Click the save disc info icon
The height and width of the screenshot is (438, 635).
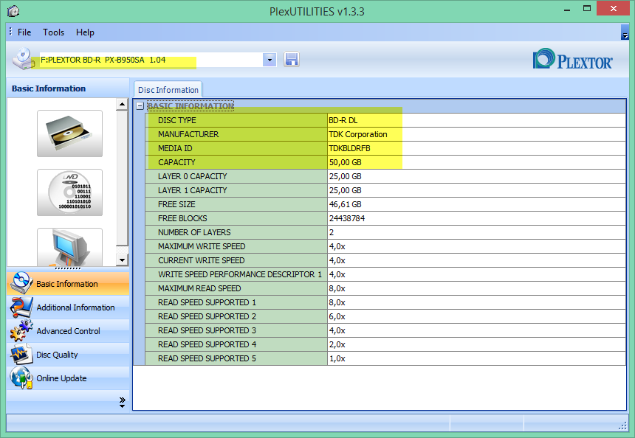pyautogui.click(x=292, y=60)
